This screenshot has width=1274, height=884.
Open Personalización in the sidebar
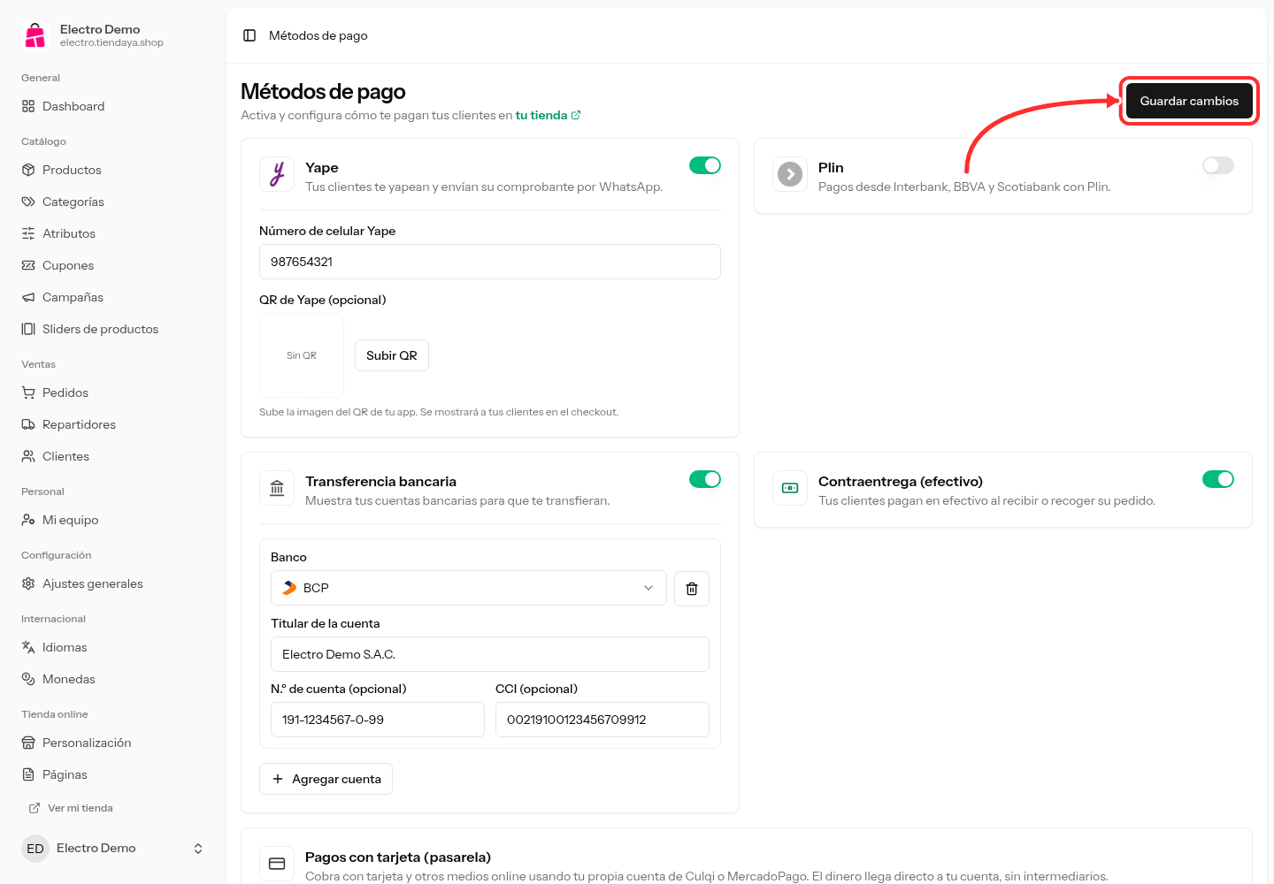pos(113,743)
